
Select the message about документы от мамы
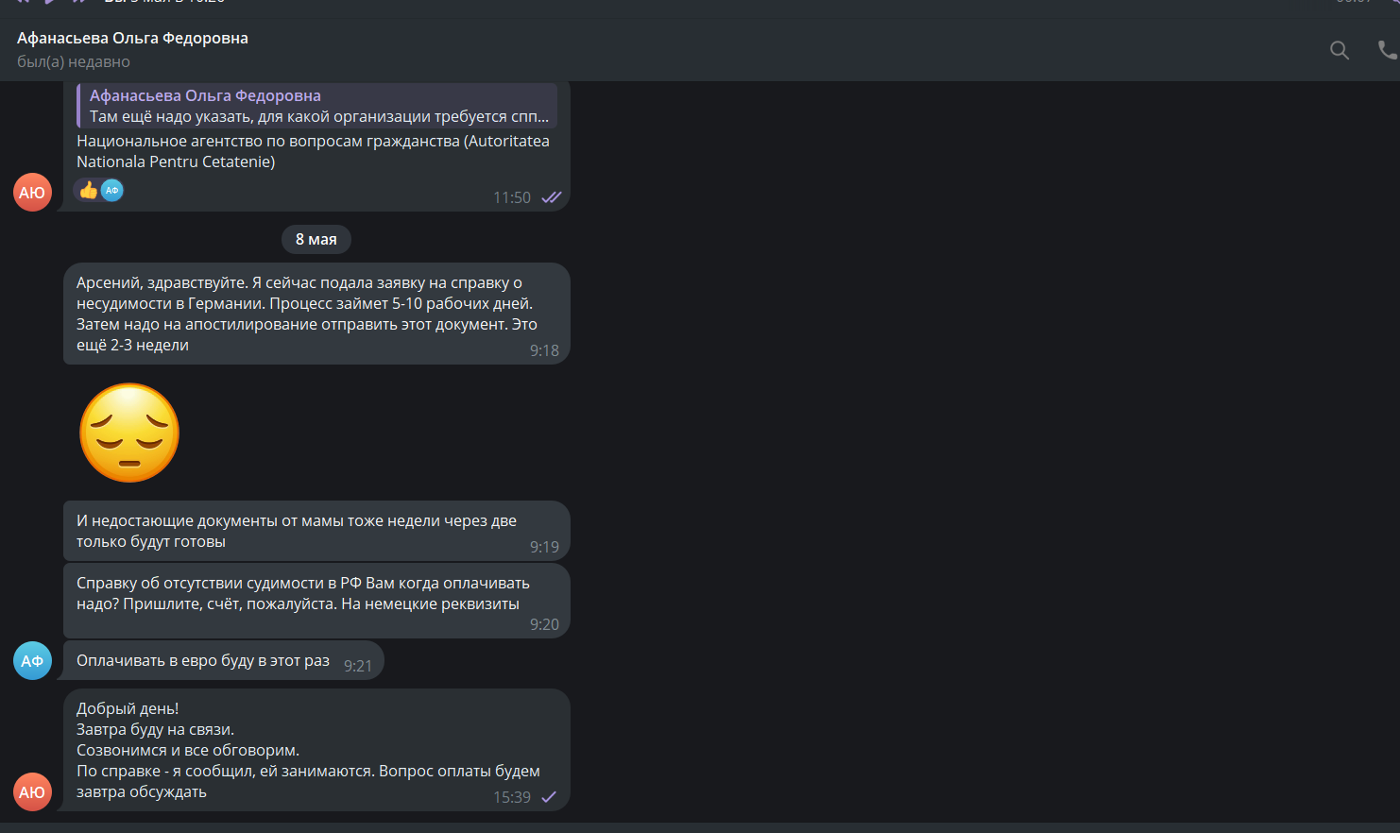(316, 531)
